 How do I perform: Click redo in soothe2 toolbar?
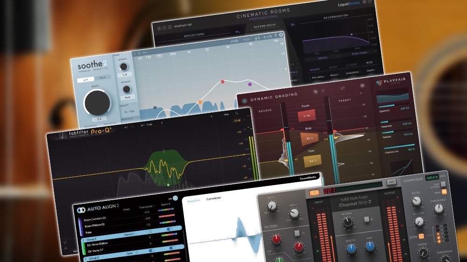click(247, 39)
